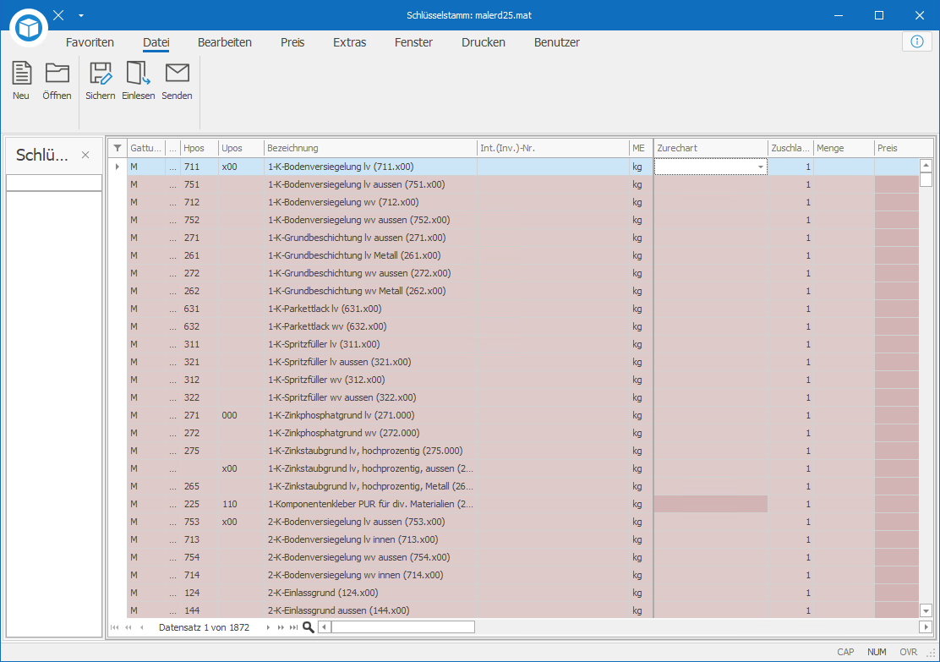Click the CAP status bar indicator
Viewport: 940px width, 662px height.
845,652
